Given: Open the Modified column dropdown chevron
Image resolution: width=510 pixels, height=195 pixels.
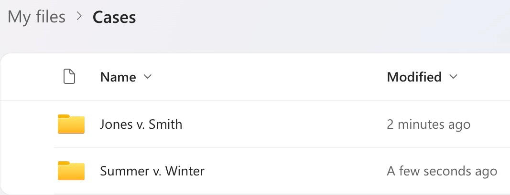Looking at the screenshot, I should point(454,77).
